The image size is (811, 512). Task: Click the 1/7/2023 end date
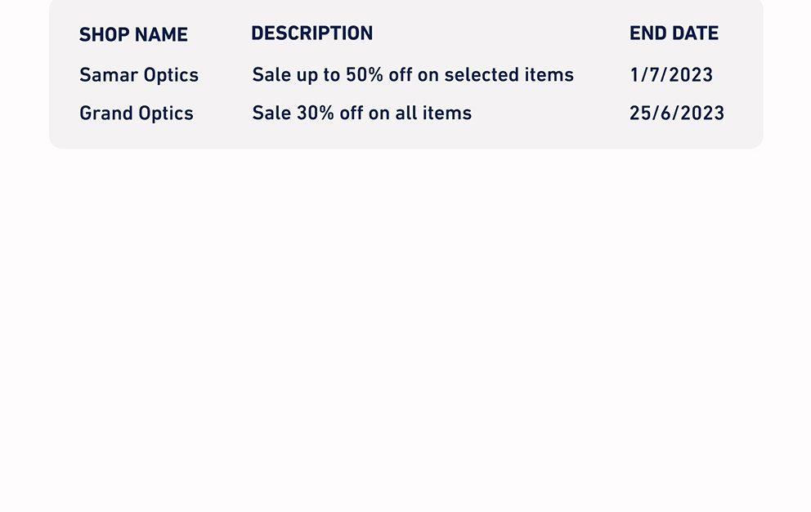click(671, 75)
